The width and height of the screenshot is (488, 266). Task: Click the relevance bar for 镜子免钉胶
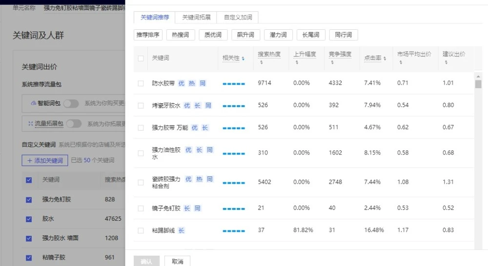pos(234,209)
